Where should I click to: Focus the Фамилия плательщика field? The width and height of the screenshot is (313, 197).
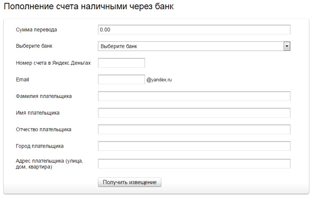[x=194, y=96]
